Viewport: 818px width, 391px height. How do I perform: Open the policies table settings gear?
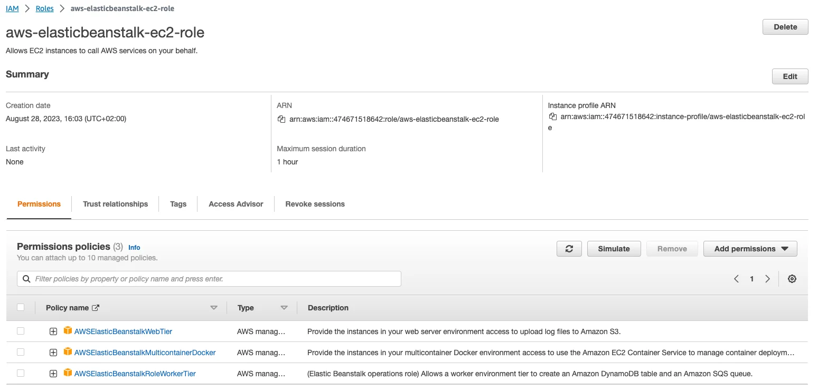coord(792,279)
